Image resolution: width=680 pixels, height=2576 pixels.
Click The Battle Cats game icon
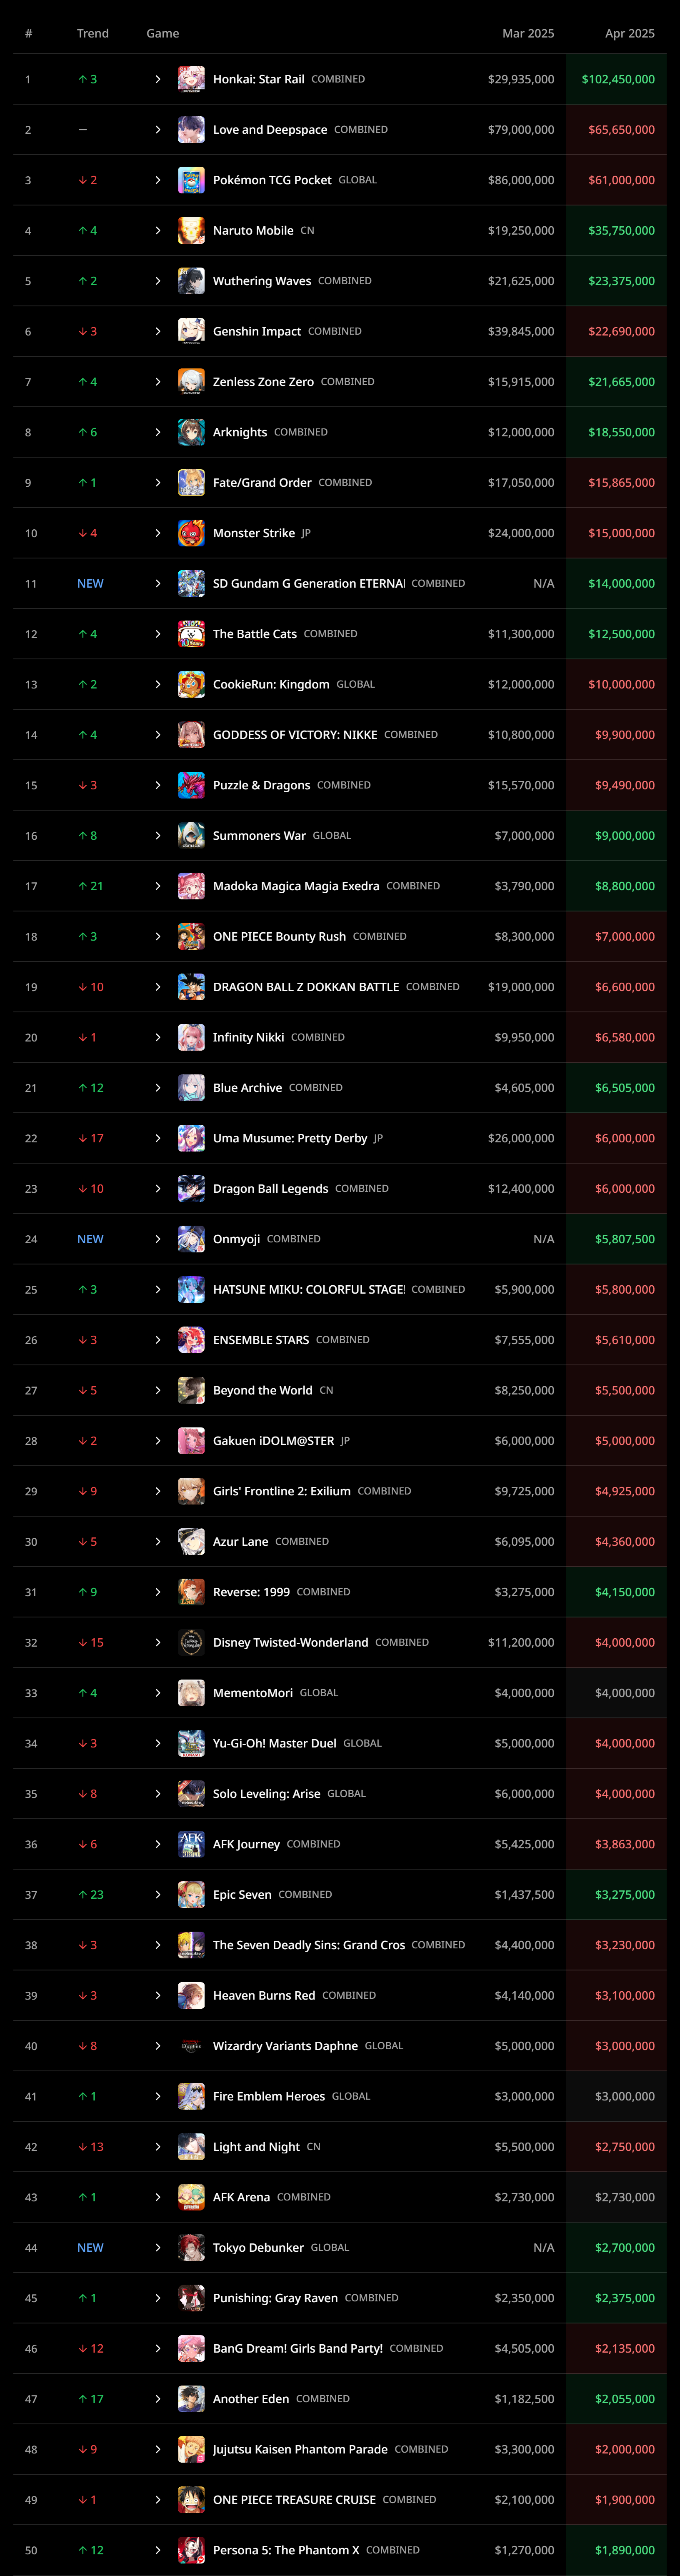tap(191, 634)
